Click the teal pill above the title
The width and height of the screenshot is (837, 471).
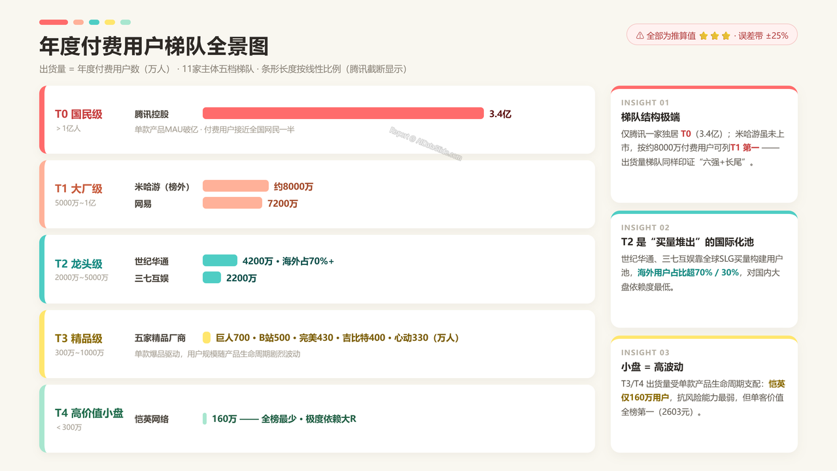click(94, 22)
